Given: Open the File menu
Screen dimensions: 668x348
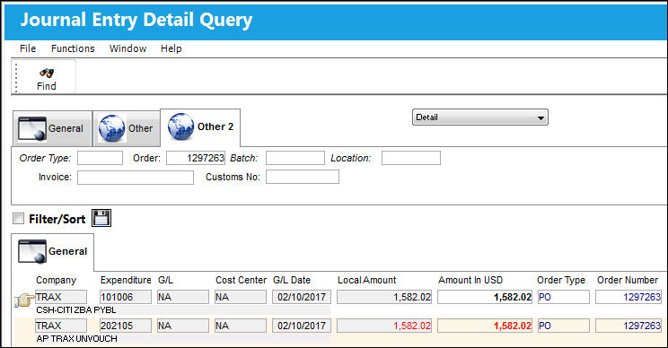Looking at the screenshot, I should tap(28, 48).
